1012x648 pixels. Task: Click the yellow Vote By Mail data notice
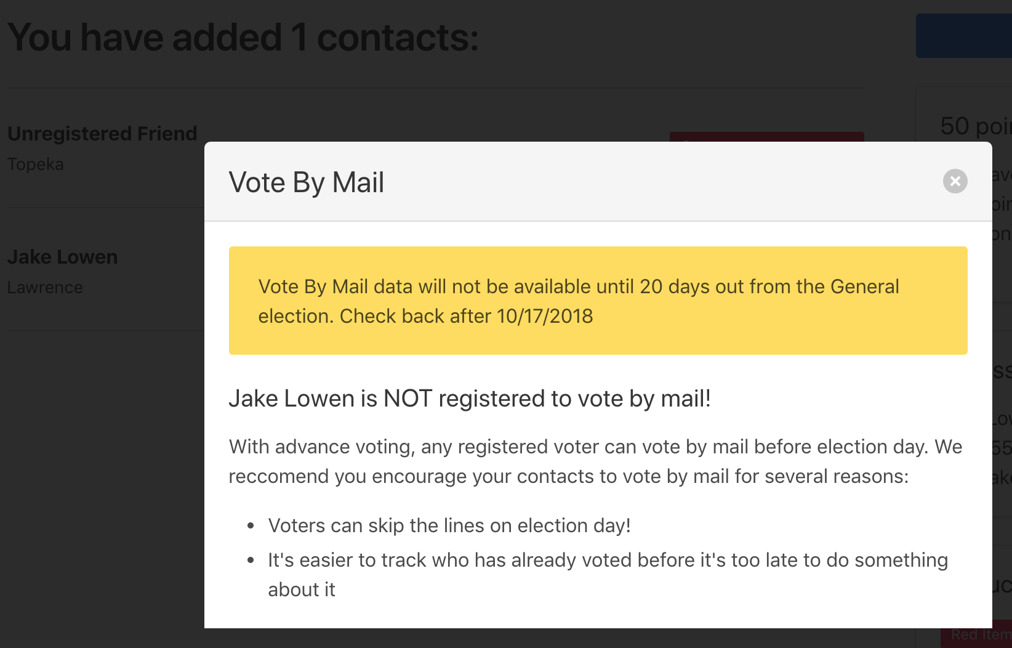pos(598,301)
